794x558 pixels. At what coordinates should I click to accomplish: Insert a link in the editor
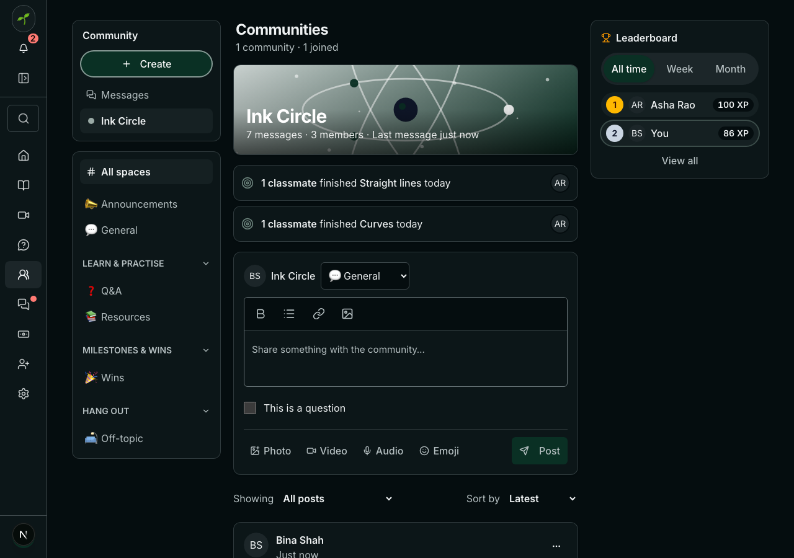pyautogui.click(x=319, y=314)
